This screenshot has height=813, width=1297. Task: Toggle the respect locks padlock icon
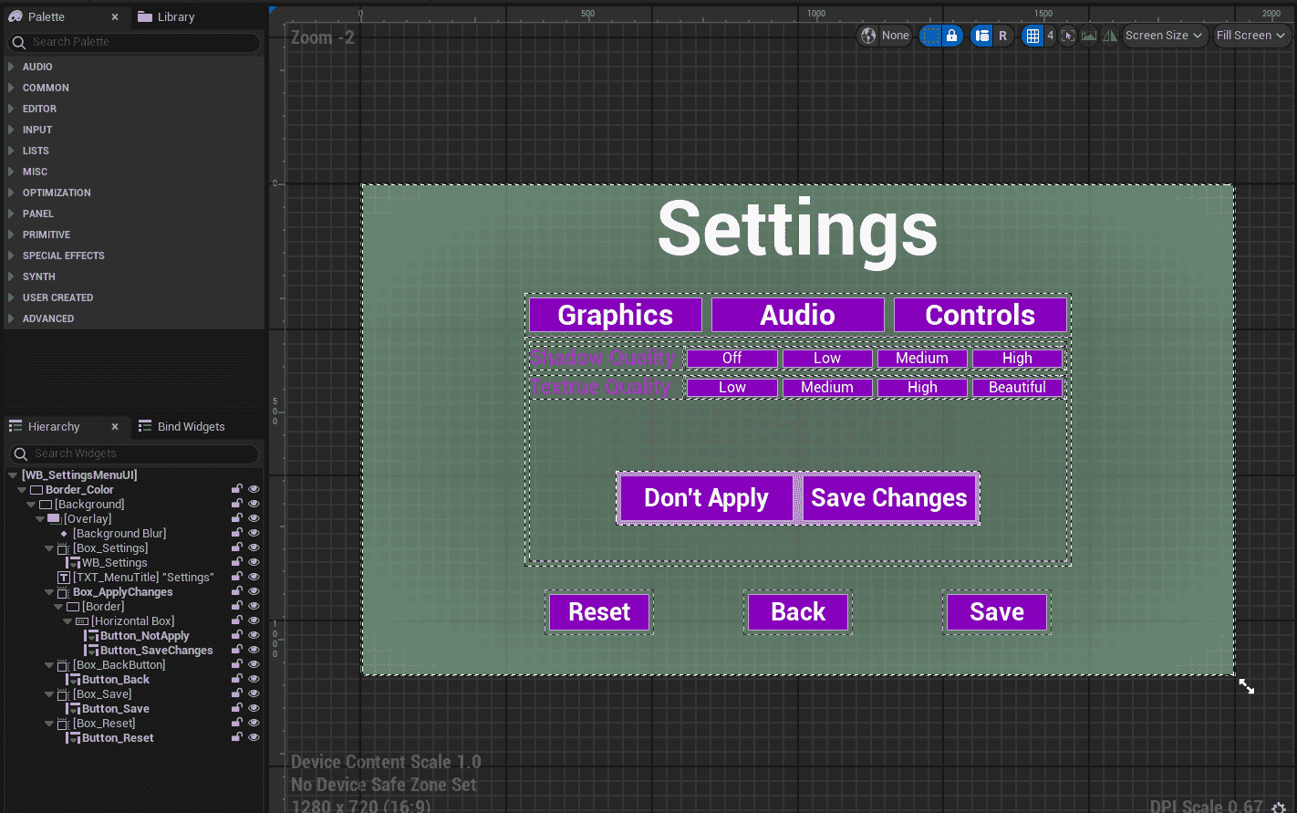(951, 36)
